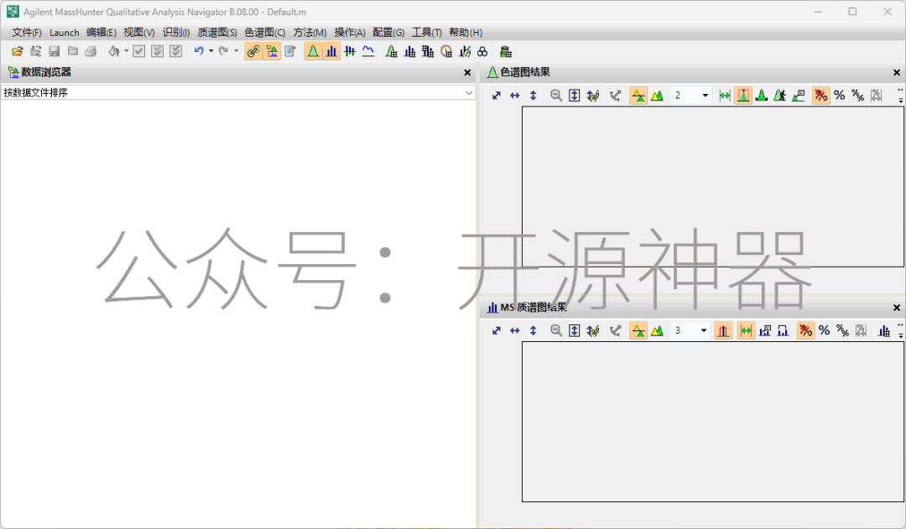Toggle range select button in MS spectrum toolbar

coord(747,330)
